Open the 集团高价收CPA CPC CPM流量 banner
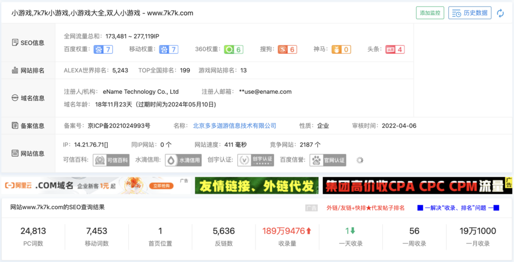The width and height of the screenshot is (514, 262). pos(417,186)
